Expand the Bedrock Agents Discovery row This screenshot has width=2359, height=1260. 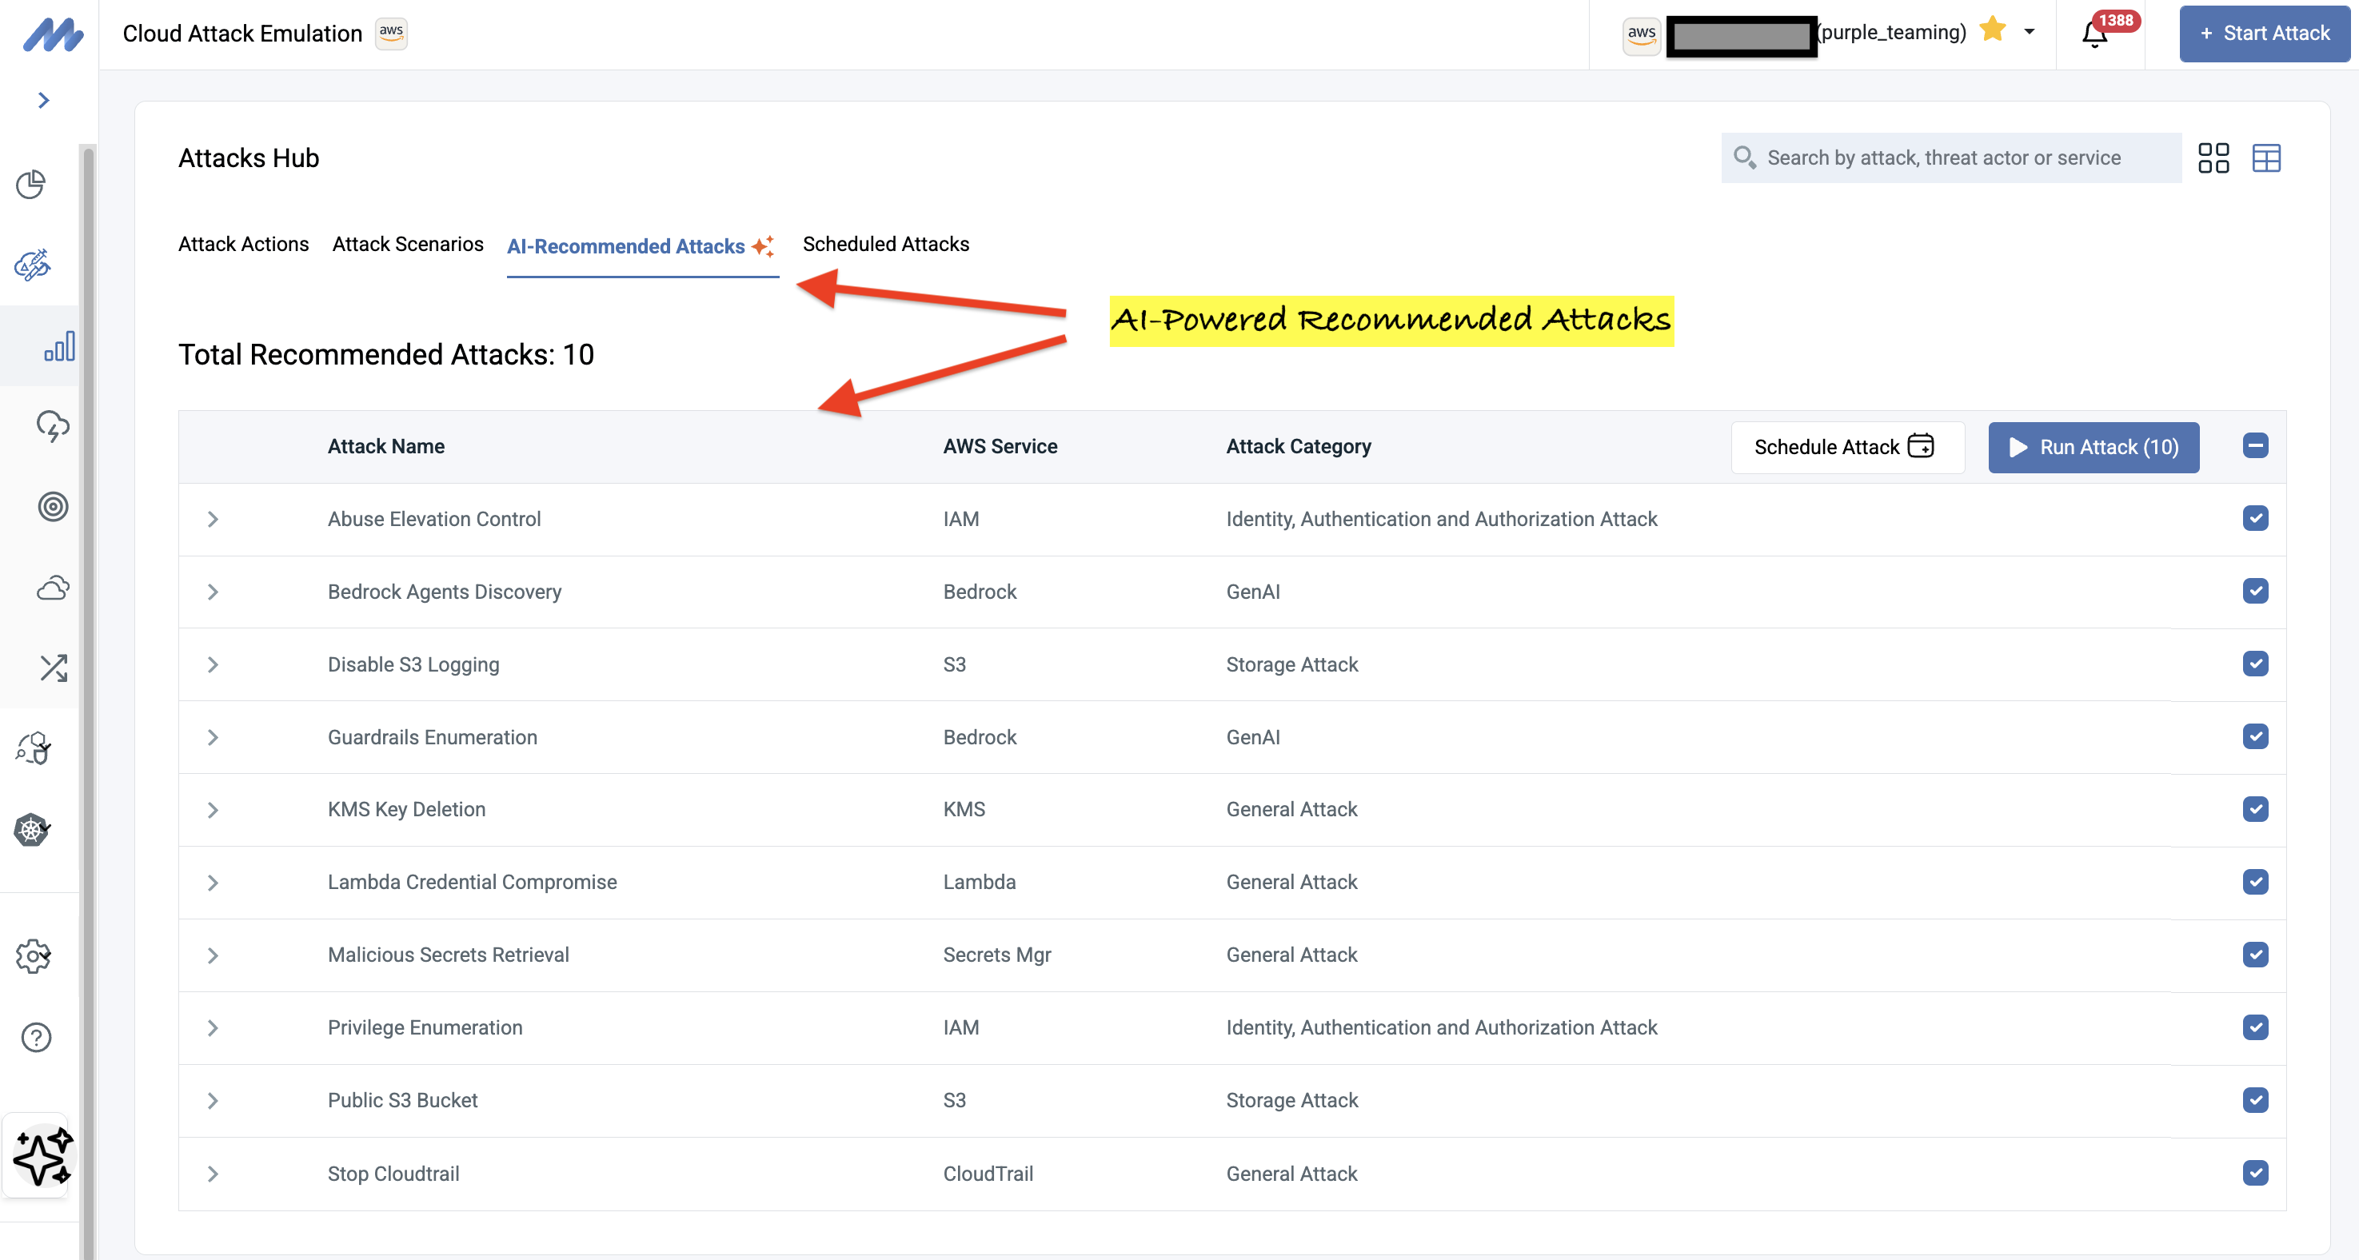click(213, 592)
